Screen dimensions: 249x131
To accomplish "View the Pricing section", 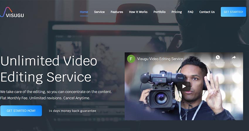I will (177, 12).
